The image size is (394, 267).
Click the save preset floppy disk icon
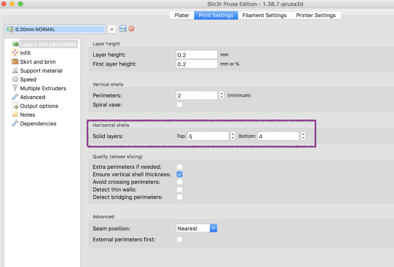(123, 29)
